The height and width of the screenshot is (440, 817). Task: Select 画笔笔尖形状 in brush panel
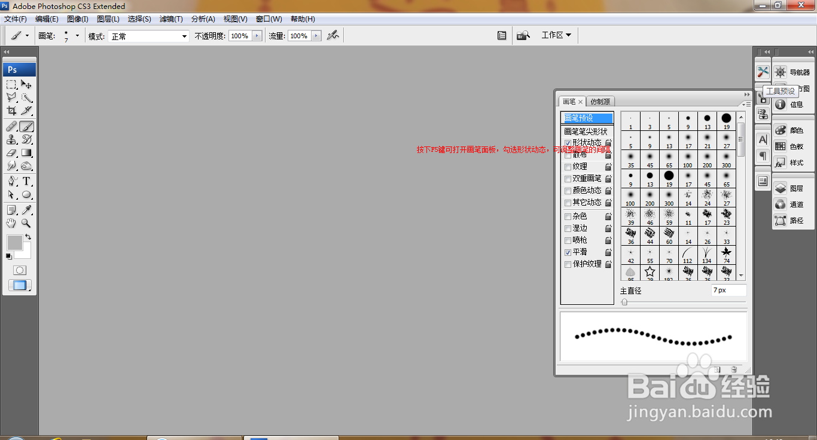click(x=586, y=131)
